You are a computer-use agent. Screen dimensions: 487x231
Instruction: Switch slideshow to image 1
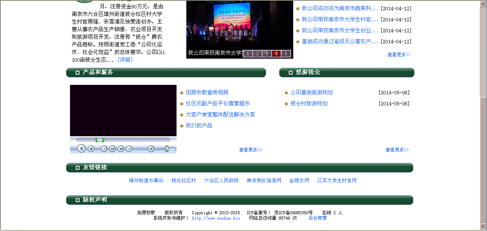(248, 54)
